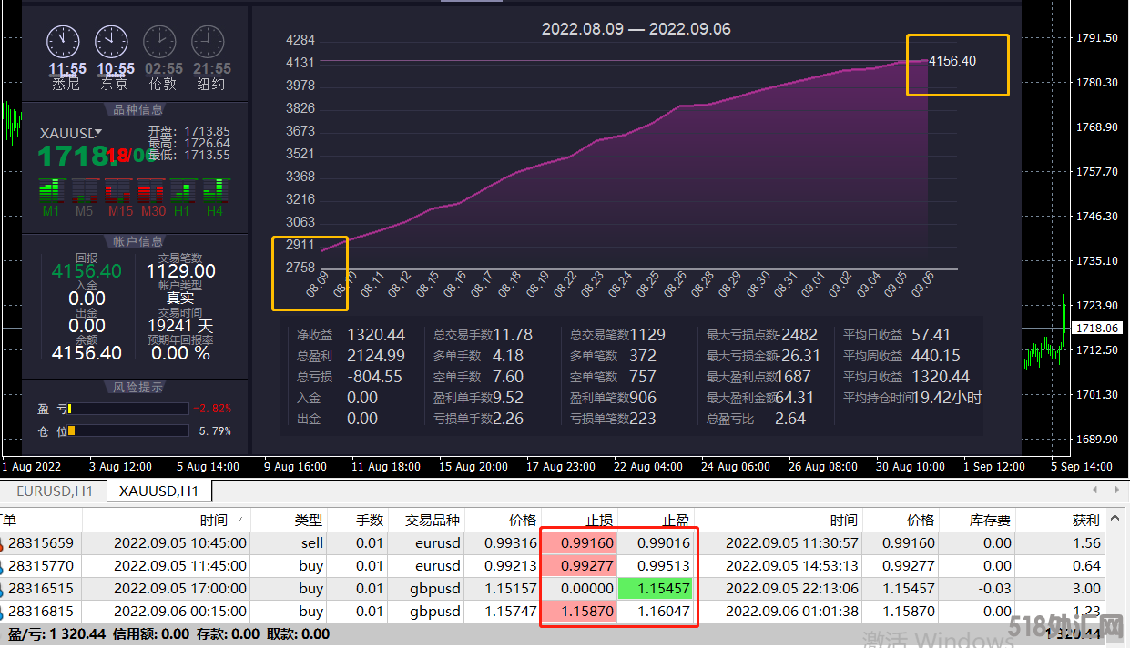This screenshot has width=1130, height=648.
Task: Click the London (伦敦) clock icon
Action: click(x=160, y=42)
